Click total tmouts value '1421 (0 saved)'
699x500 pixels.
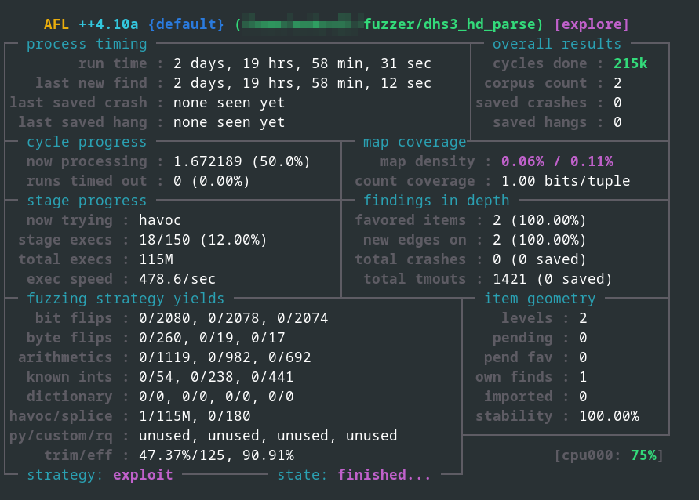(x=552, y=279)
